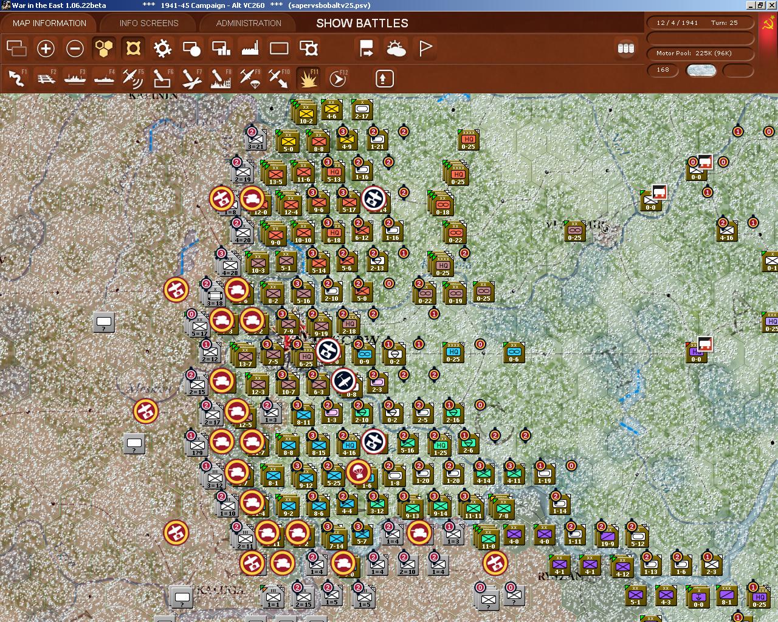Select the HQ 6-18 counter

[x=334, y=233]
